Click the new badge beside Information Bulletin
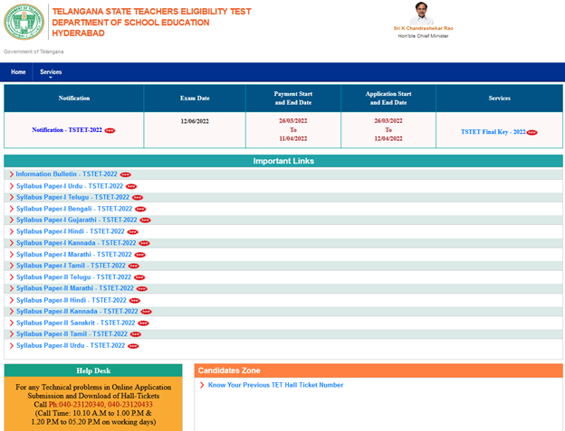 pos(125,174)
